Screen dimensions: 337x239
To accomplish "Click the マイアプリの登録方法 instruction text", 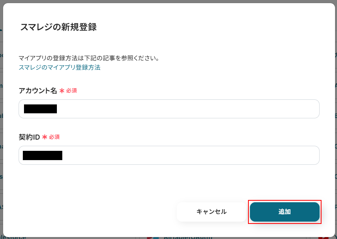I will (x=89, y=58).
